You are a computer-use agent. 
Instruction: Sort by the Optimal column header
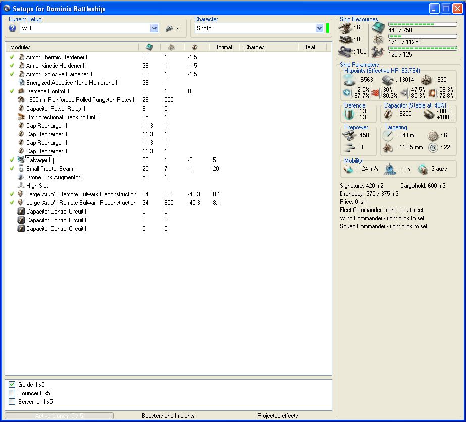(x=223, y=47)
